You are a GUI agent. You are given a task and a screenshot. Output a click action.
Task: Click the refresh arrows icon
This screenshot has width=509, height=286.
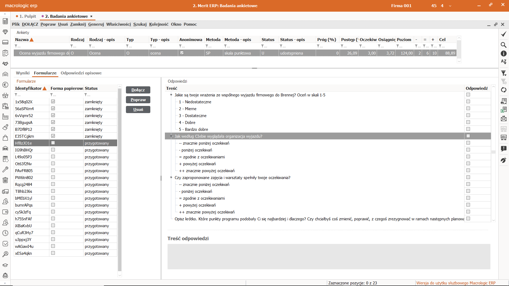503,90
